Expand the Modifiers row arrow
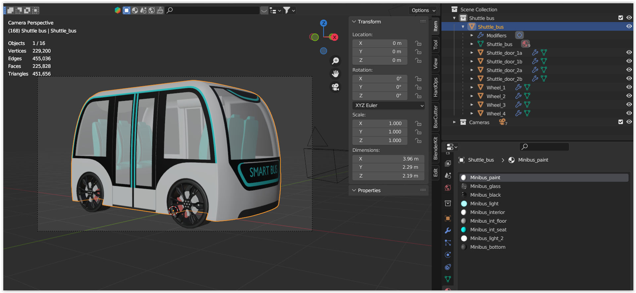Screen dimensions: 636x293 coord(472,35)
